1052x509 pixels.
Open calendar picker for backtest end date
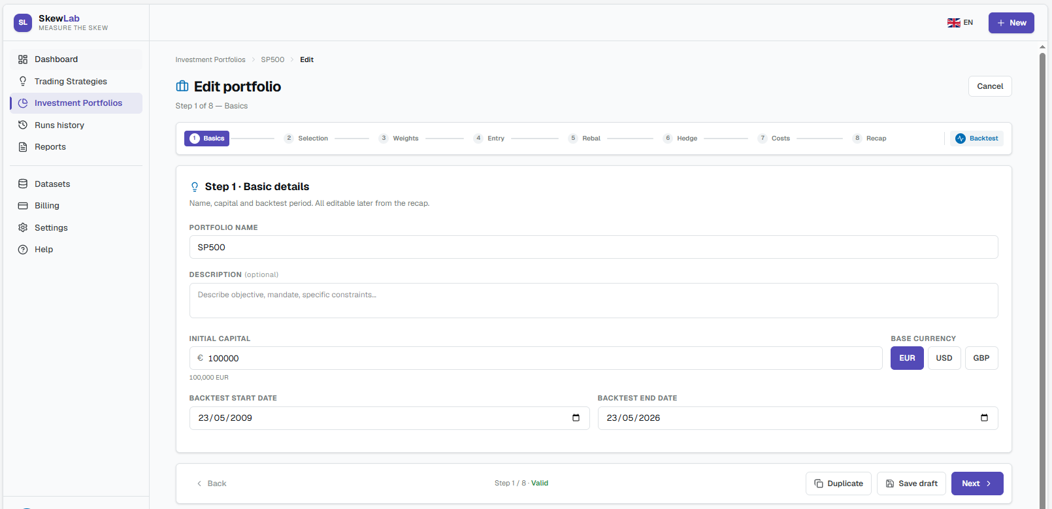[984, 418]
